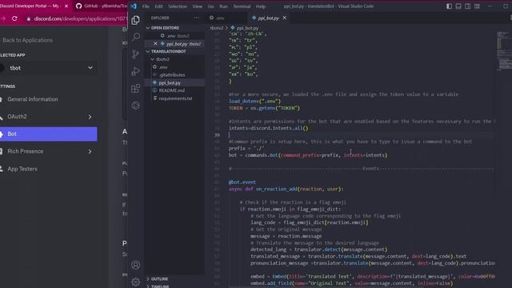512x288 pixels.
Task: Click the '@bot.event' decorator line
Action: (242, 182)
